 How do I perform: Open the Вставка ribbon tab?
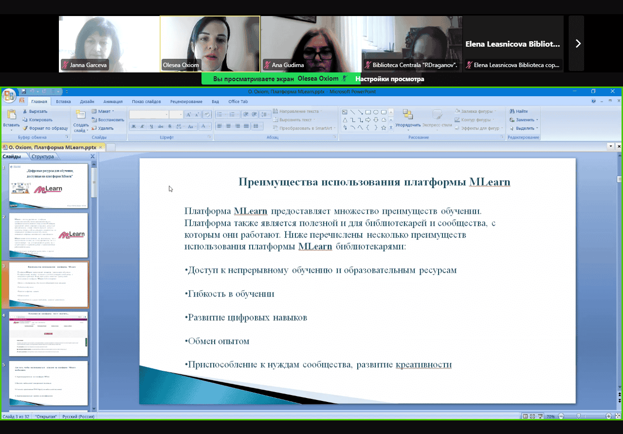tap(63, 102)
